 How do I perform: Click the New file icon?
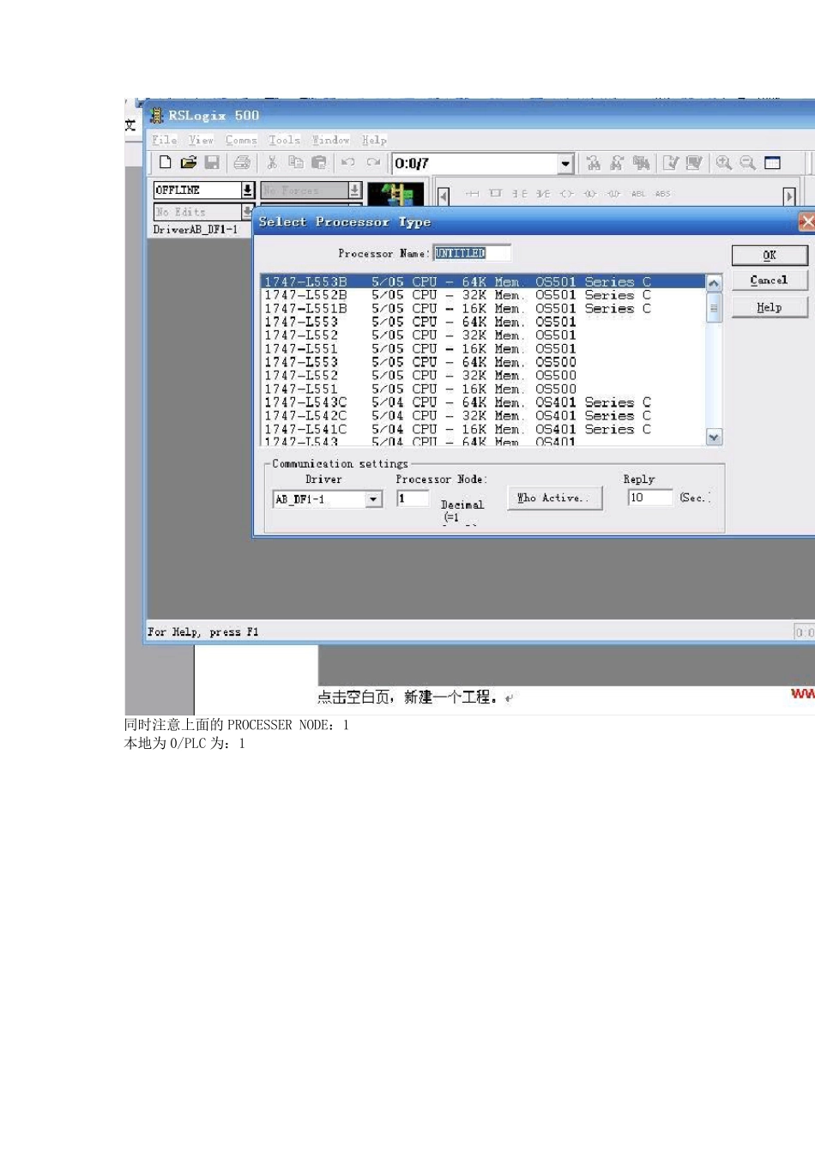pyautogui.click(x=166, y=162)
